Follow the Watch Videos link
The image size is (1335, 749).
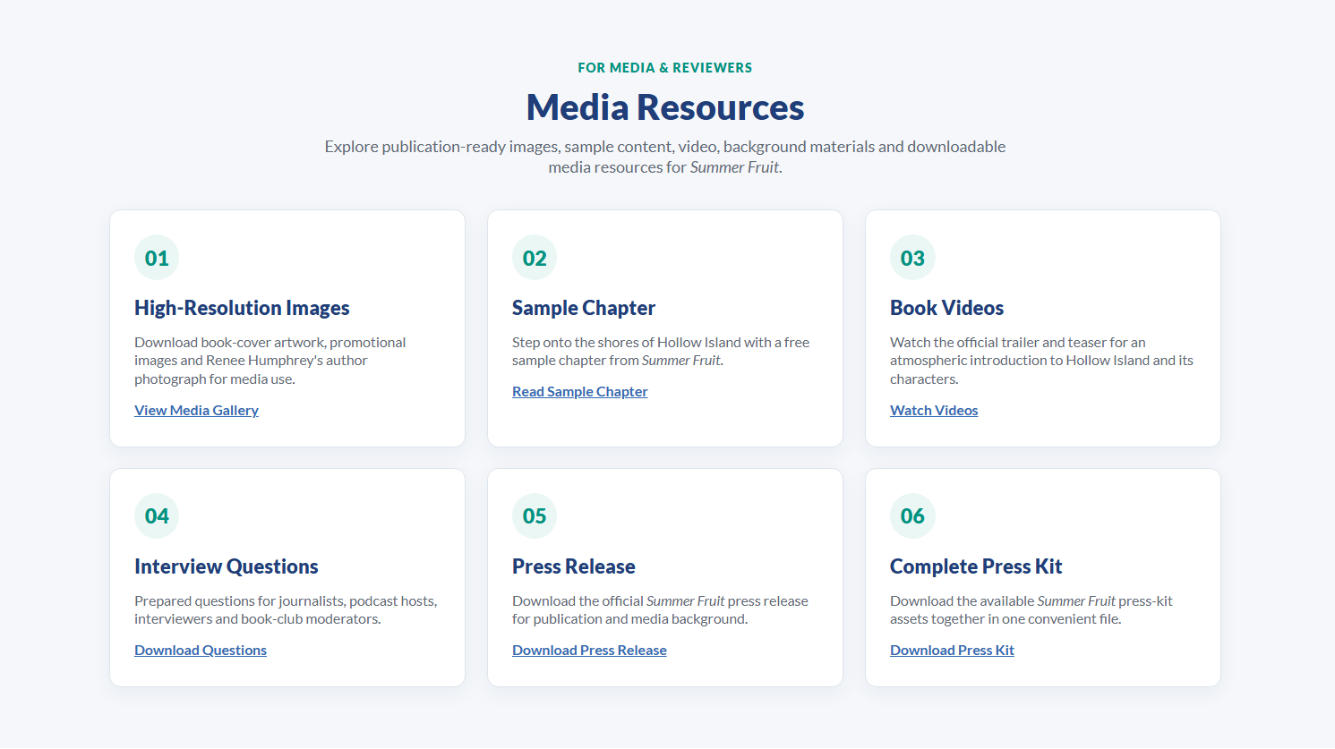tap(934, 410)
